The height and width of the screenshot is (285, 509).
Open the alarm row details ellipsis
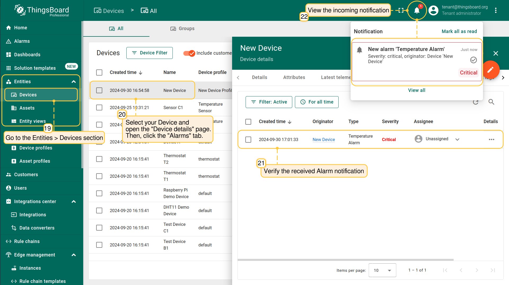pos(491,139)
